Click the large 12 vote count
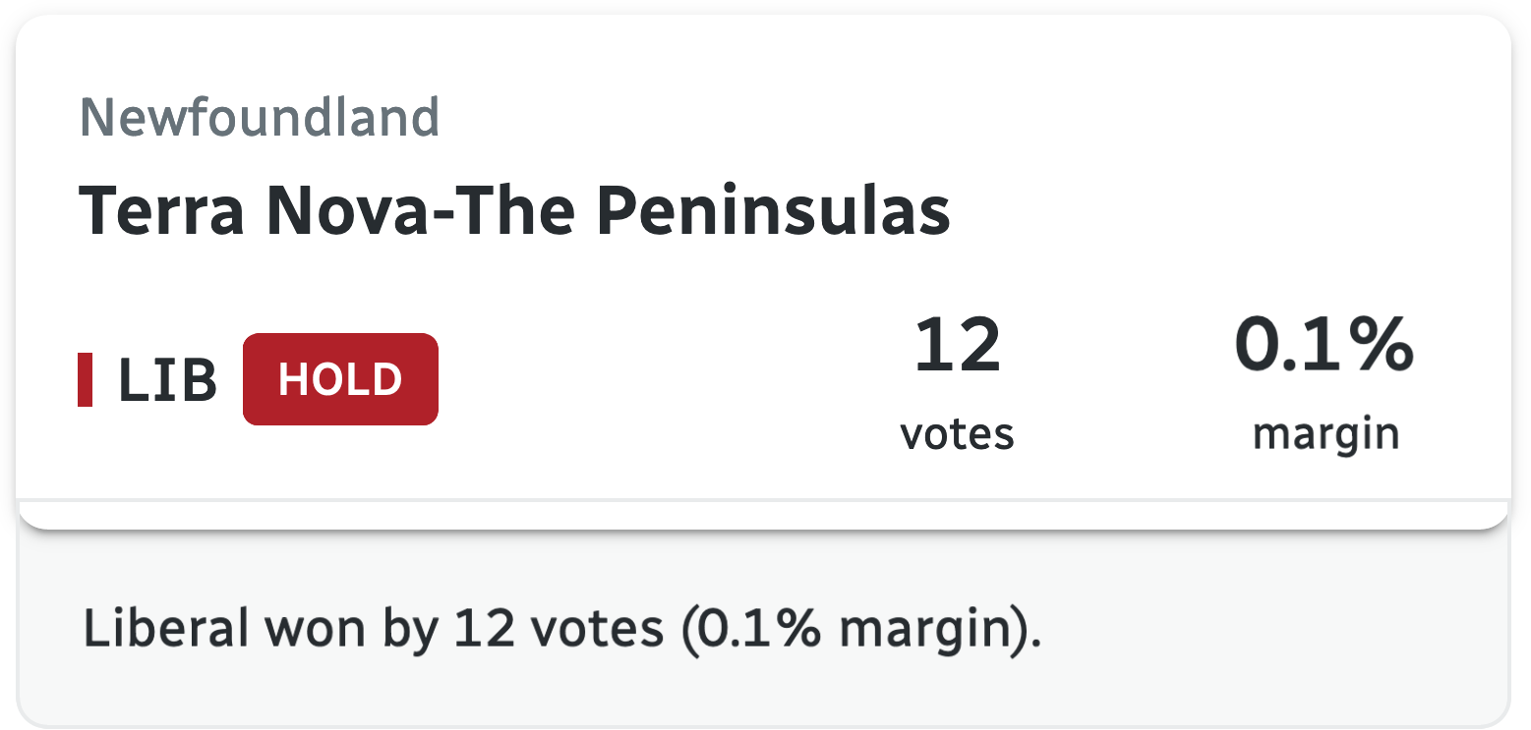This screenshot has height=730, width=1531. [x=957, y=346]
